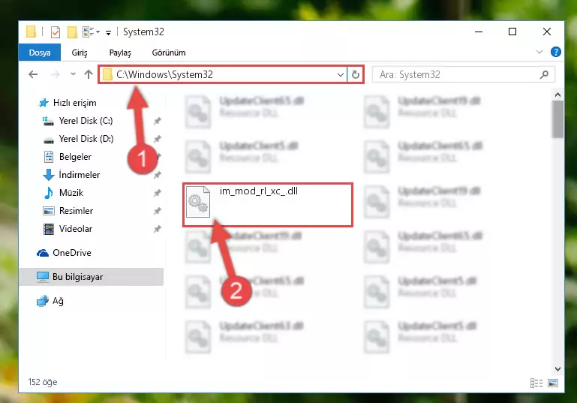Click the Ara: System32 search box
The height and width of the screenshot is (403, 577).
point(464,75)
